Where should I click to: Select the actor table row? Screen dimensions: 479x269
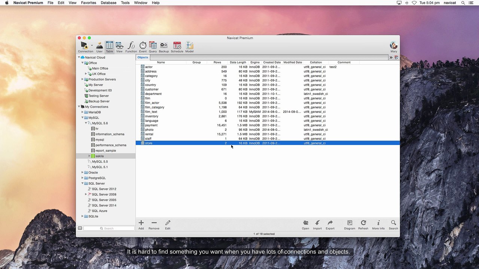pos(268,67)
